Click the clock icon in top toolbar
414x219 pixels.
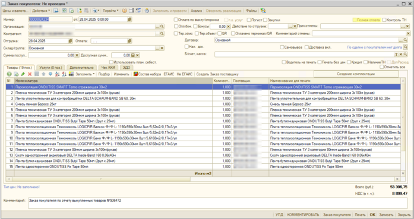click(147, 11)
